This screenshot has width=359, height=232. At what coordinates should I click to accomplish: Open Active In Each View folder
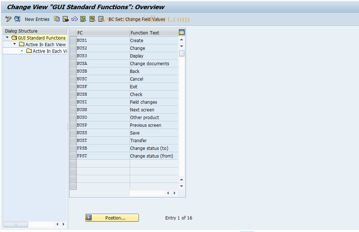(x=43, y=44)
